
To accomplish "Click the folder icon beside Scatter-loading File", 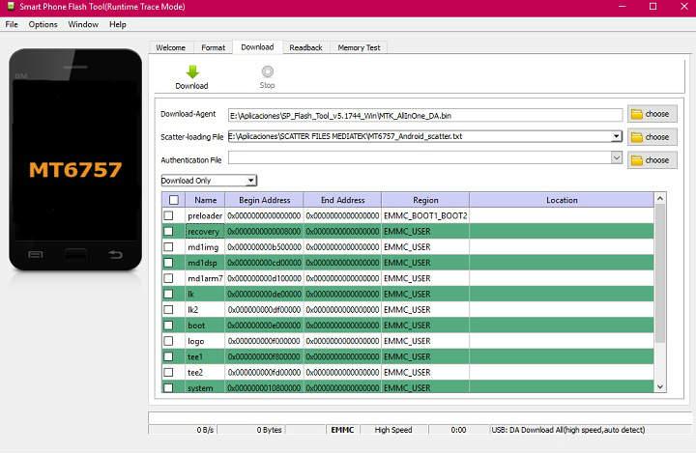I will pyautogui.click(x=637, y=137).
